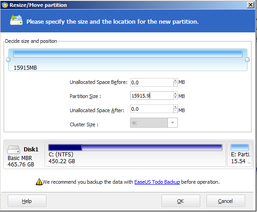Decrease the Partition Size value
The width and height of the screenshot is (257, 212).
pos(176,98)
